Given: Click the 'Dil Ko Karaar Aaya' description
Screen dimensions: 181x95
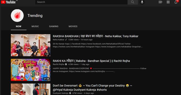Looking at the screenshot, I should [x=98, y=45].
